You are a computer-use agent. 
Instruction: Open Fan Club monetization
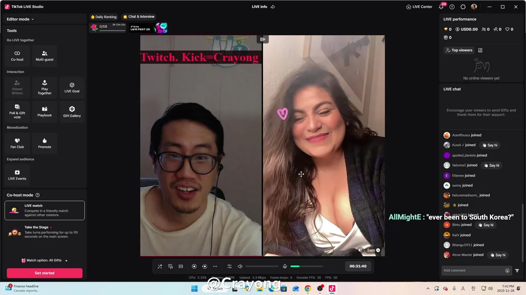[17, 143]
